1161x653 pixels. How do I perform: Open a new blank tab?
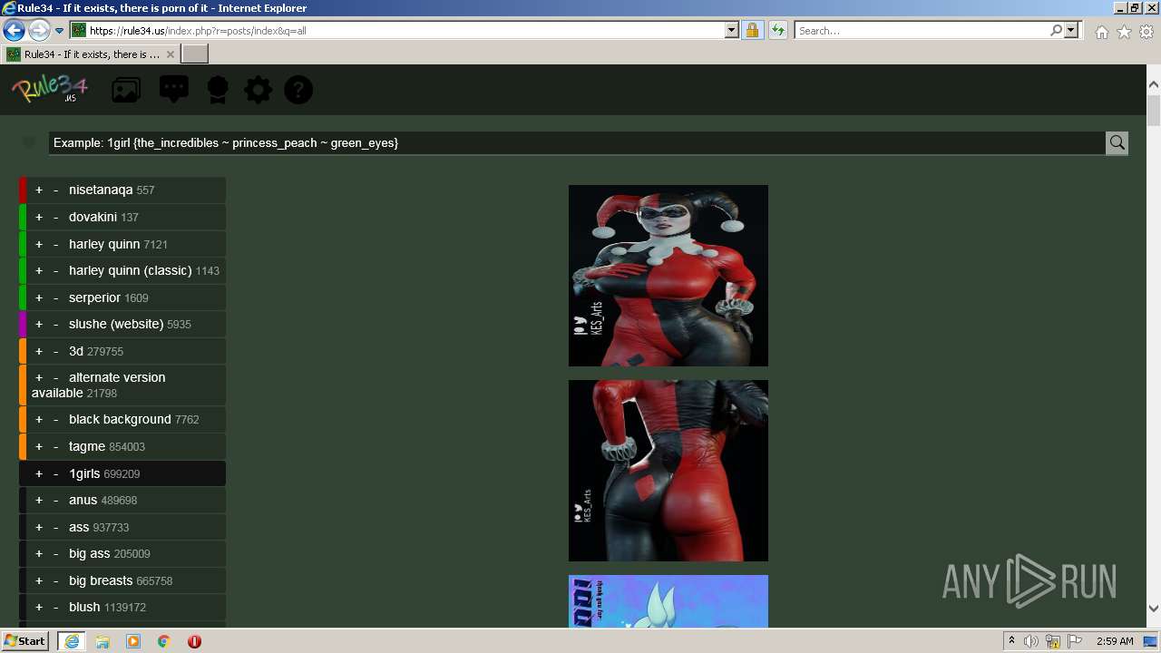click(195, 54)
